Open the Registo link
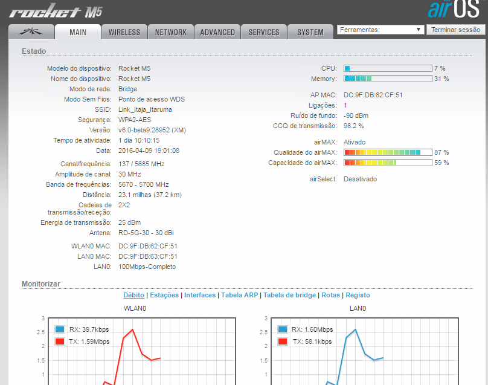 point(358,295)
